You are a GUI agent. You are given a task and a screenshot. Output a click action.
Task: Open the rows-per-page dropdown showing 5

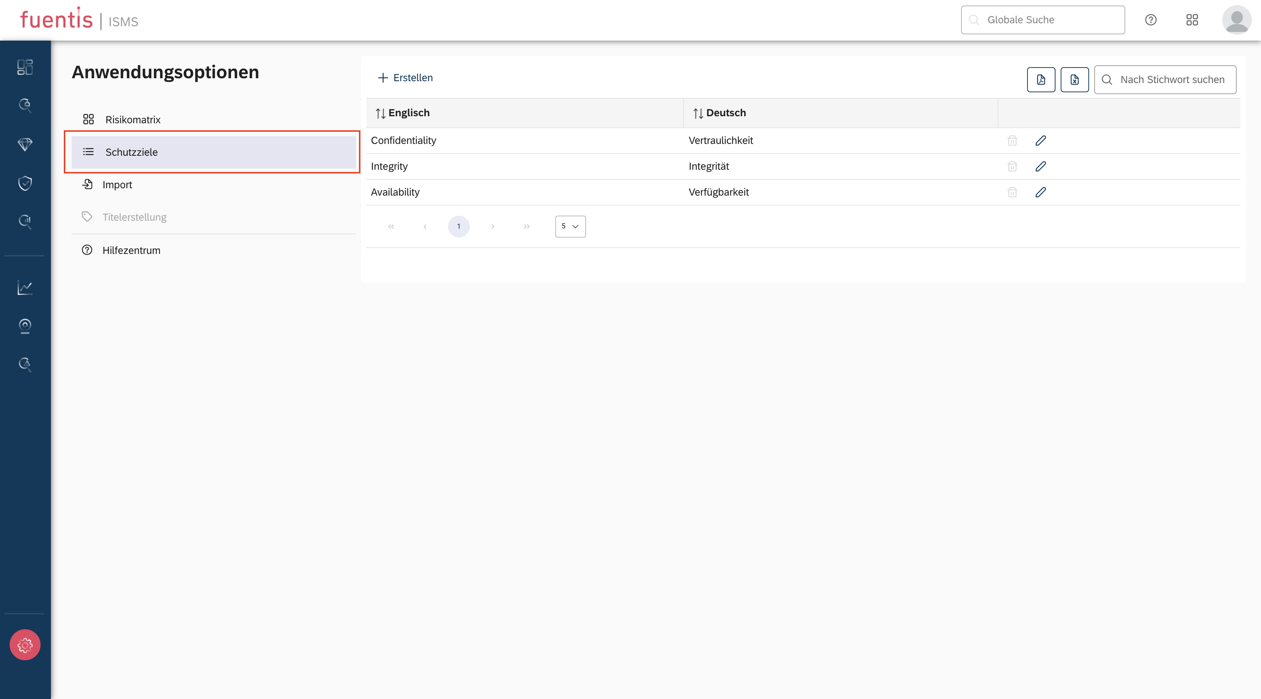(570, 226)
